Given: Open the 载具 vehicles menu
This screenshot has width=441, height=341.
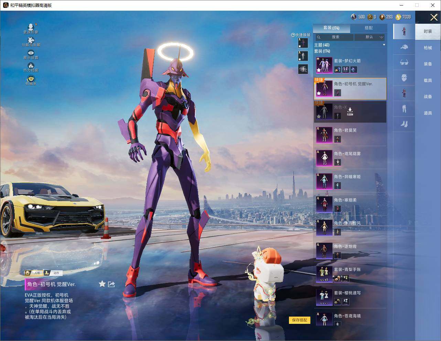Looking at the screenshot, I should [x=428, y=80].
